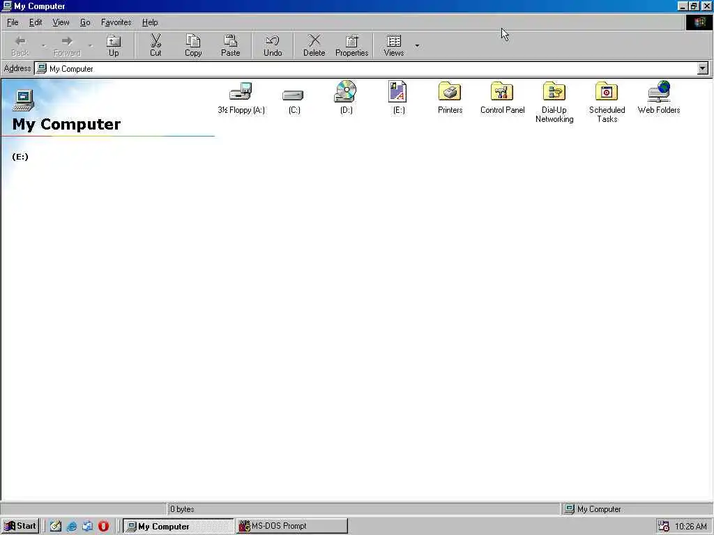The width and height of the screenshot is (714, 535).
Task: Open the View menu
Action: point(61,22)
